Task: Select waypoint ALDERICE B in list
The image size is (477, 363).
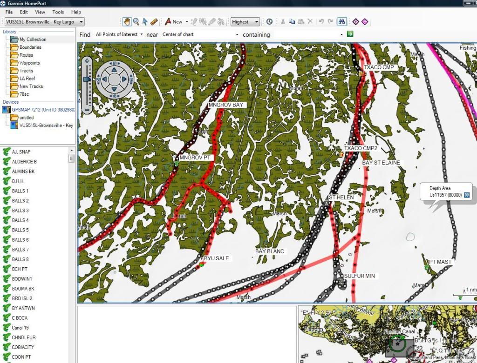Action: (x=24, y=161)
